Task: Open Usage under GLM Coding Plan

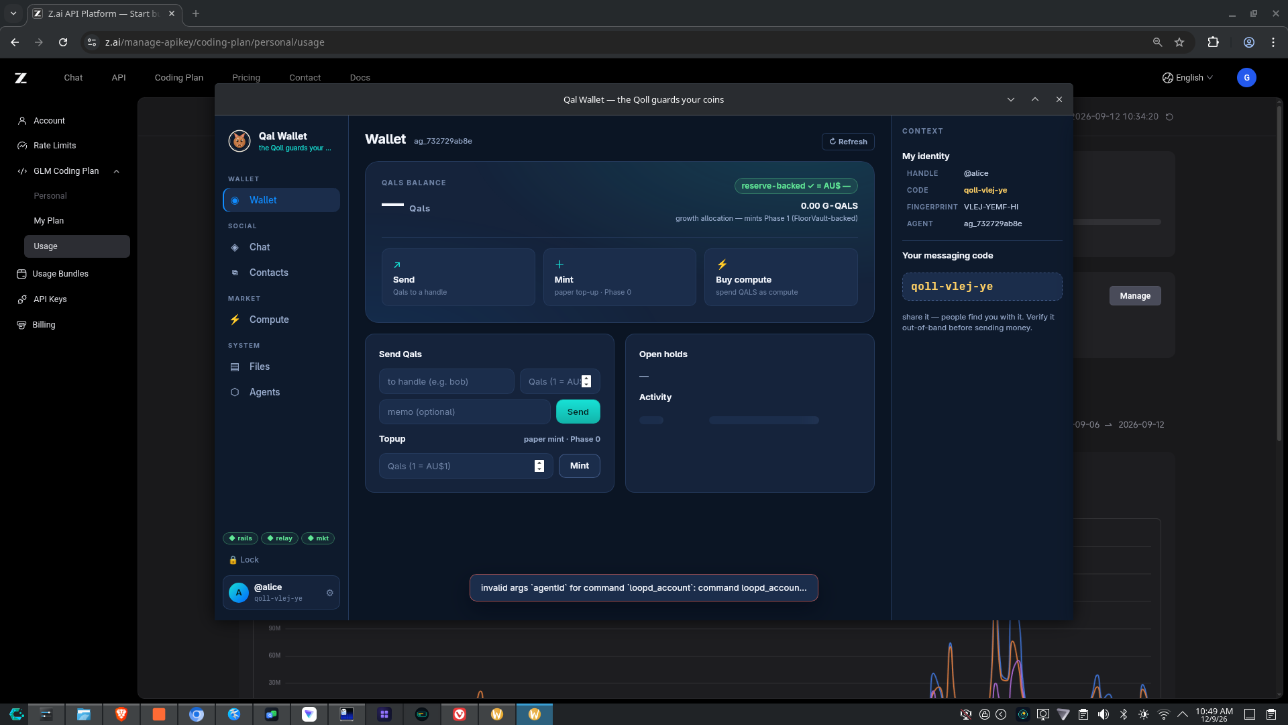Action: (77, 246)
